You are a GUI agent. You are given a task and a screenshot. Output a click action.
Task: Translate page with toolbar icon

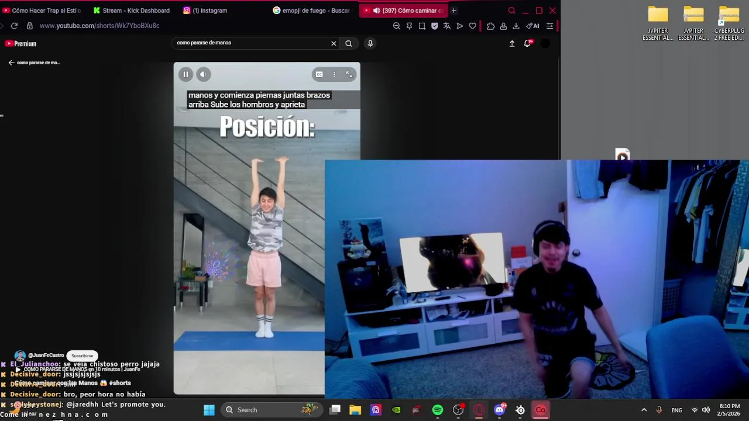pos(447,26)
